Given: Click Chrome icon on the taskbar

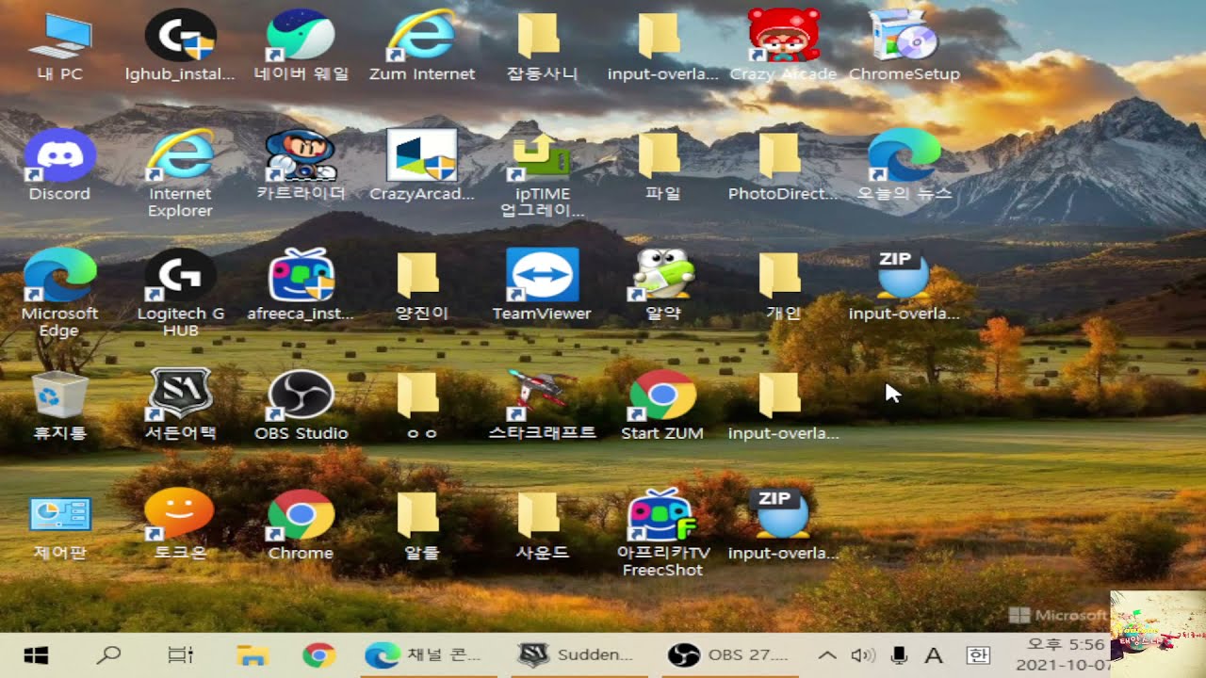Looking at the screenshot, I should tap(319, 655).
